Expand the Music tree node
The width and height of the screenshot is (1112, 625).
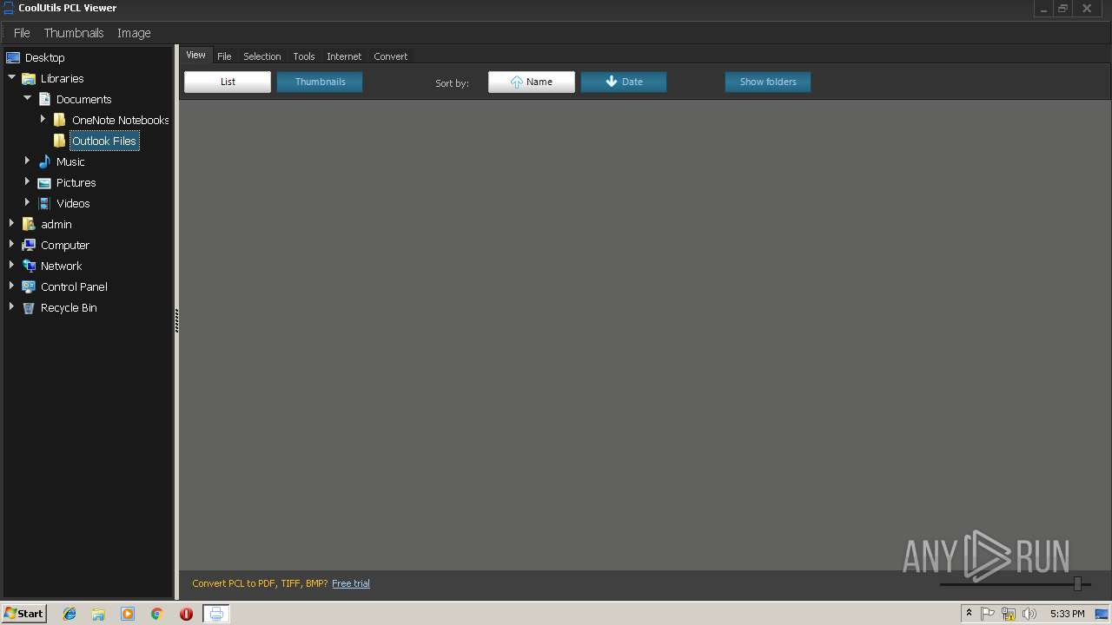(27, 161)
